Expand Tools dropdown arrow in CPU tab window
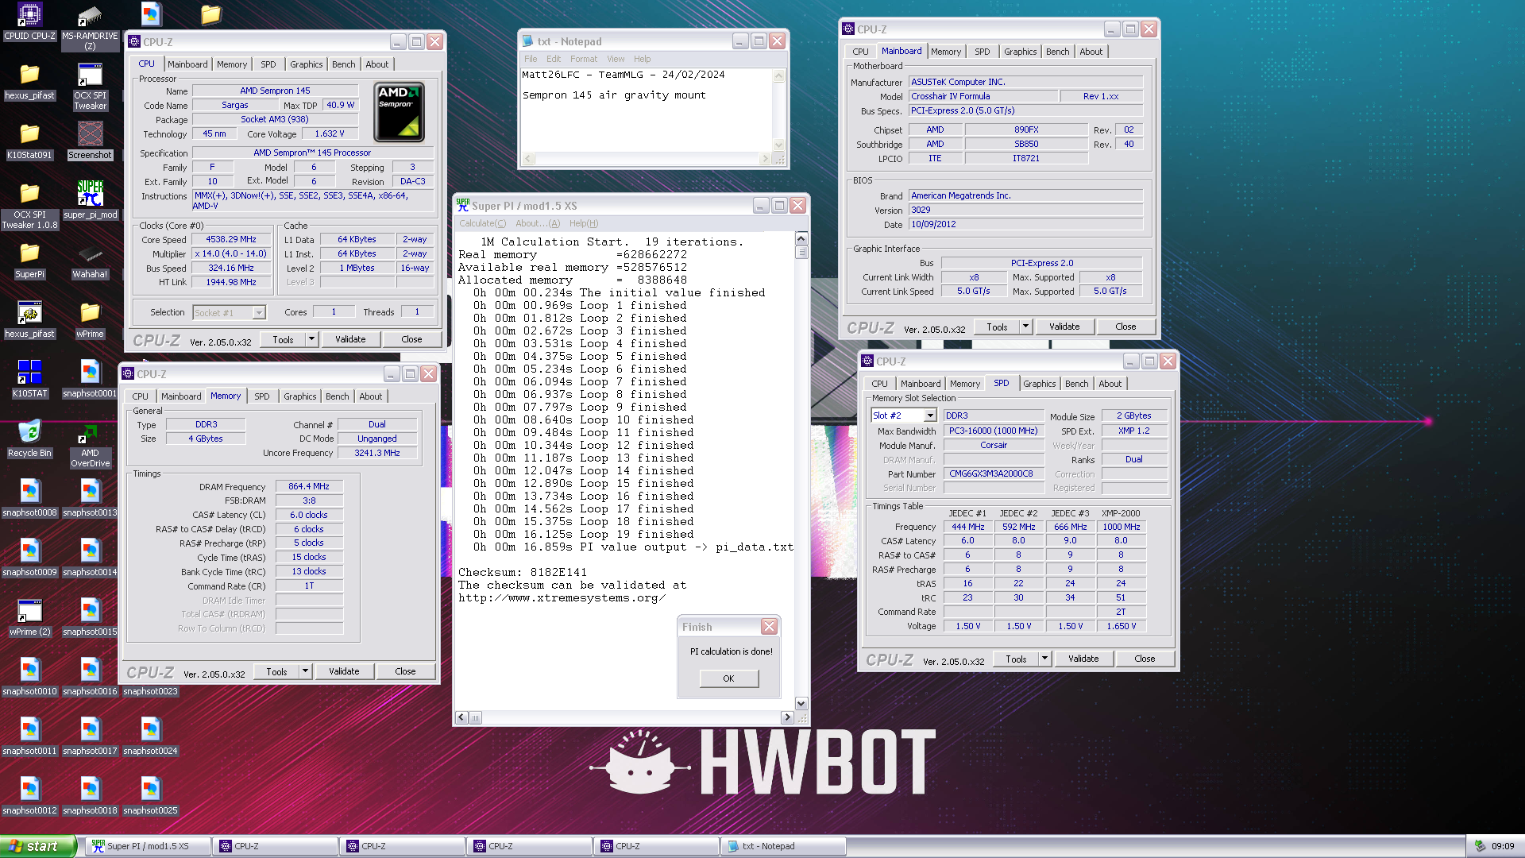The height and width of the screenshot is (858, 1525). (311, 339)
